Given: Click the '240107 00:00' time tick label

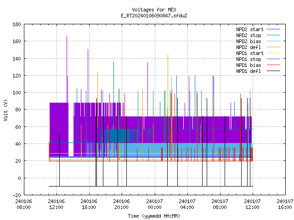Looking at the screenshot, I should (x=154, y=204).
